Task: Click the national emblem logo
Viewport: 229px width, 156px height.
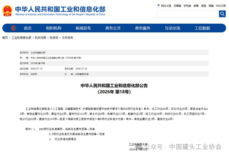Action: 7,11
